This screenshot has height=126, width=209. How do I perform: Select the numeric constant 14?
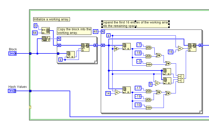pos(108,93)
